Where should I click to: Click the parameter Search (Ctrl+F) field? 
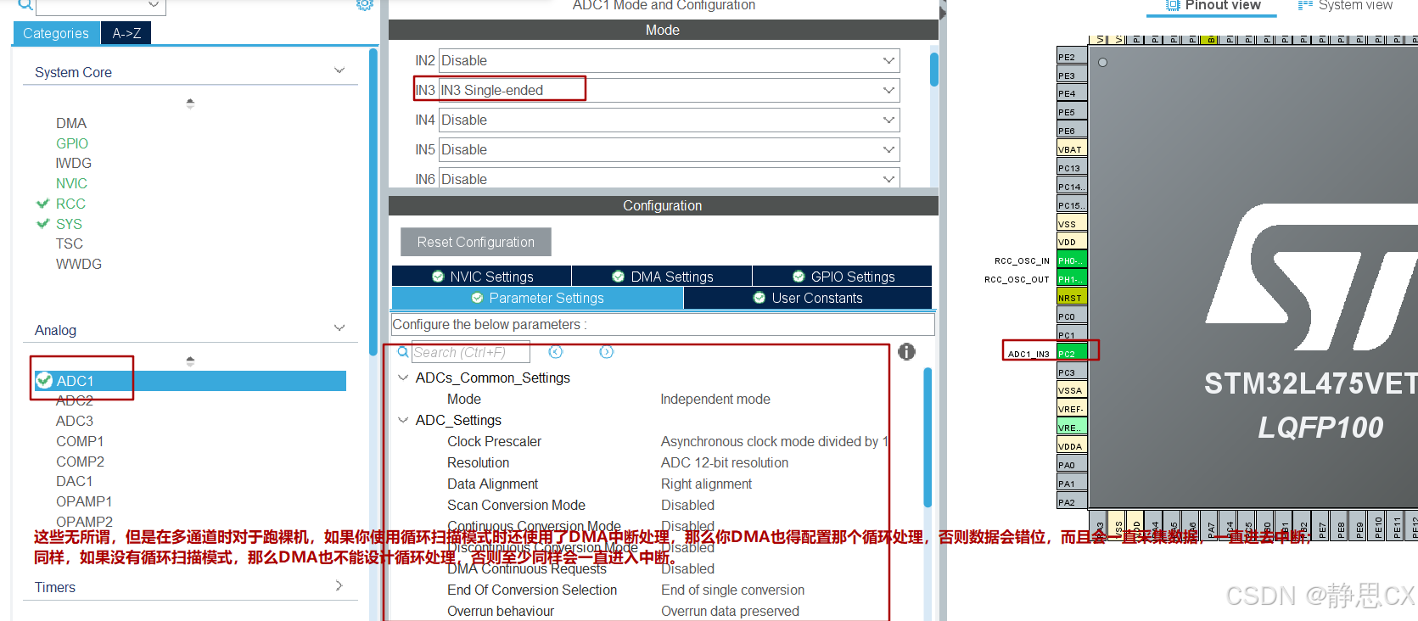(471, 352)
